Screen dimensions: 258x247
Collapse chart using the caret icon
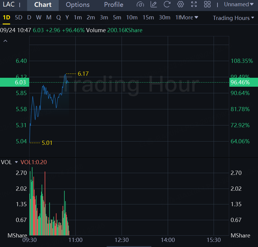[5, 41]
